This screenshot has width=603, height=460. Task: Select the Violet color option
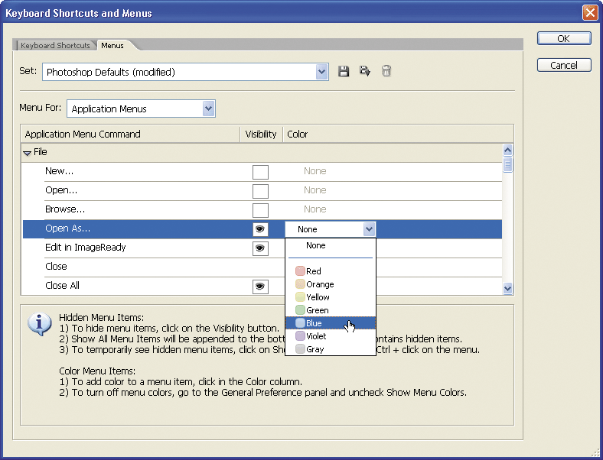[x=315, y=336]
